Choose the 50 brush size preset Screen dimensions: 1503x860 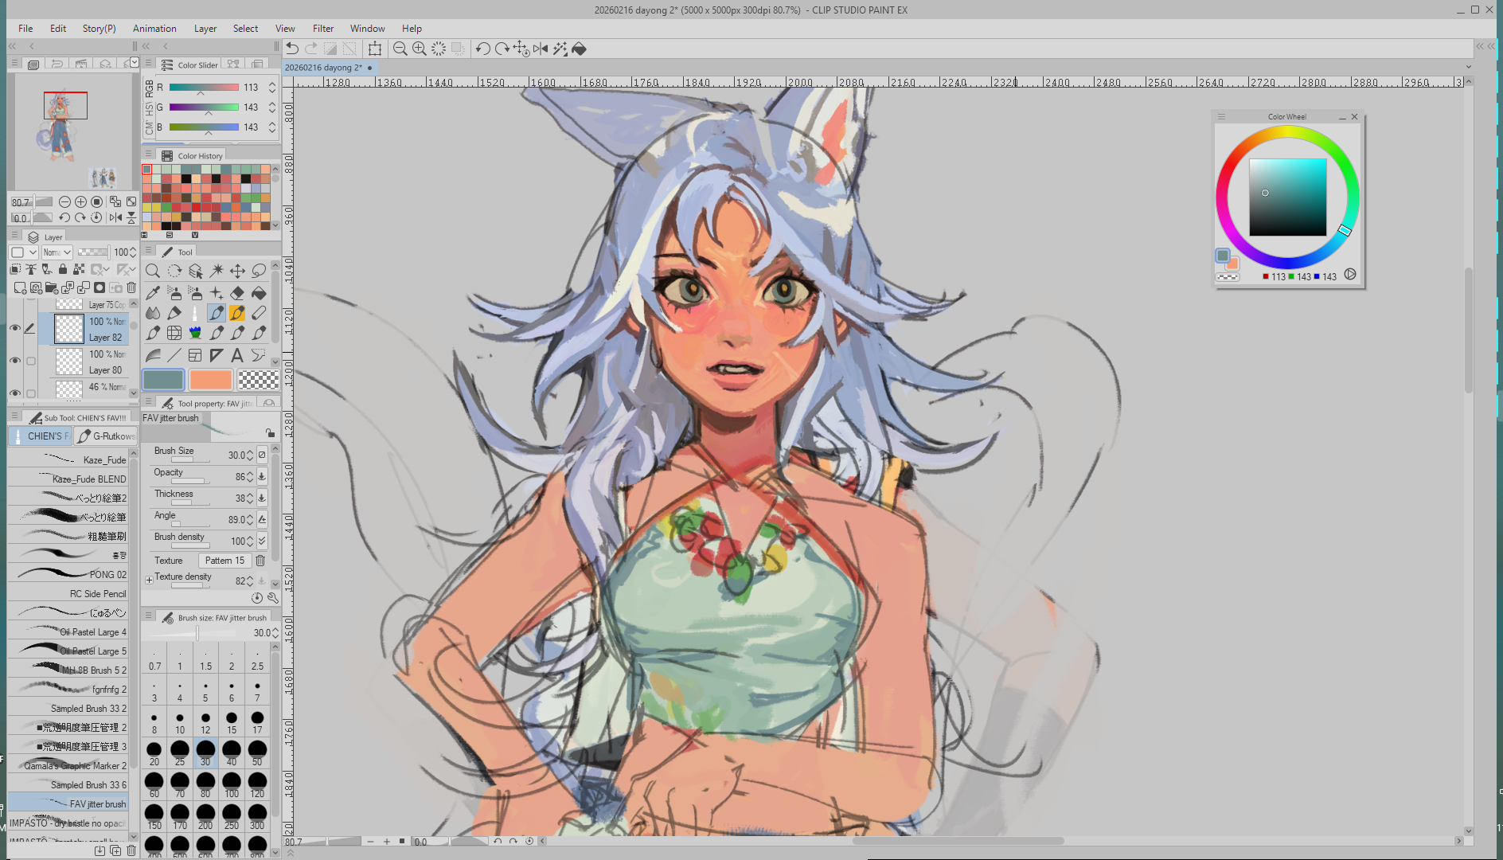tap(257, 750)
